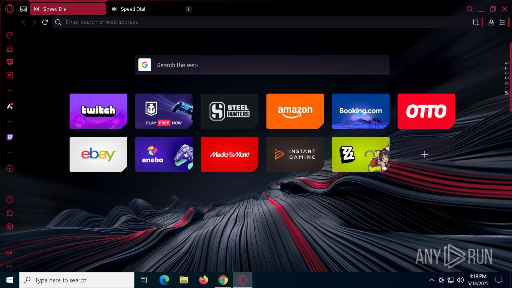Open the MediaMarkt tile
Viewport: 512px width, 288px height.
pyautogui.click(x=230, y=154)
